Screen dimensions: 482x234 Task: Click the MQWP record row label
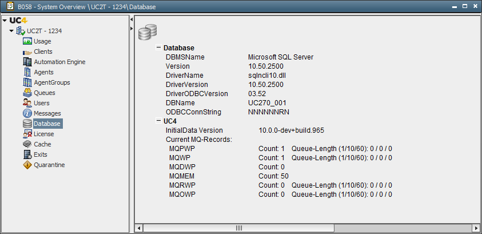[180, 158]
